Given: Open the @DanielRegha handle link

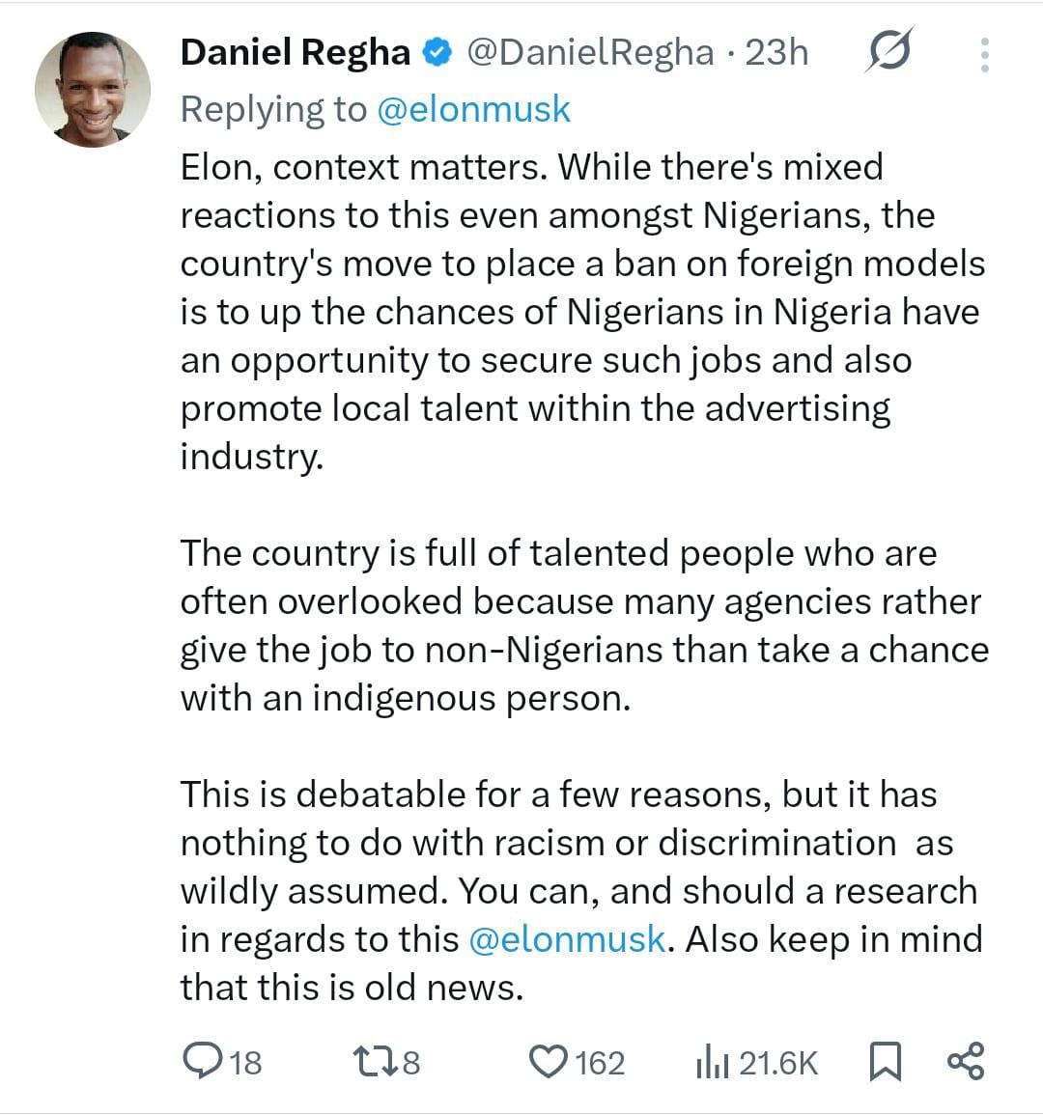Looking at the screenshot, I should click(591, 52).
